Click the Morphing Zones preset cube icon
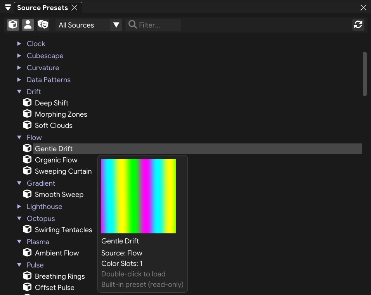Viewport: 371px width, 295px height. tap(27, 114)
